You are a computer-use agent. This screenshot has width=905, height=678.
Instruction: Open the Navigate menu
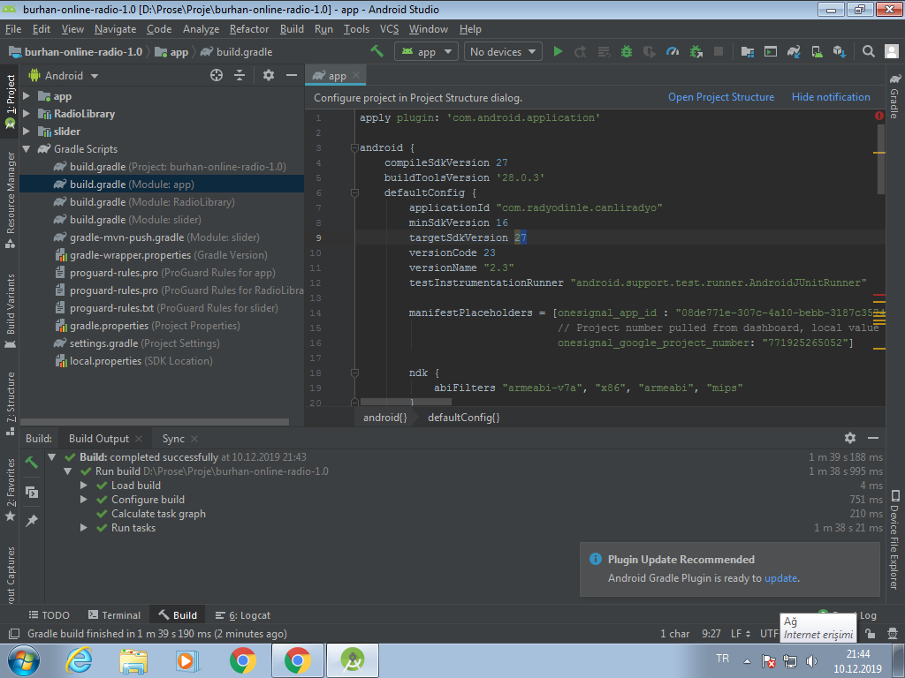coord(116,29)
